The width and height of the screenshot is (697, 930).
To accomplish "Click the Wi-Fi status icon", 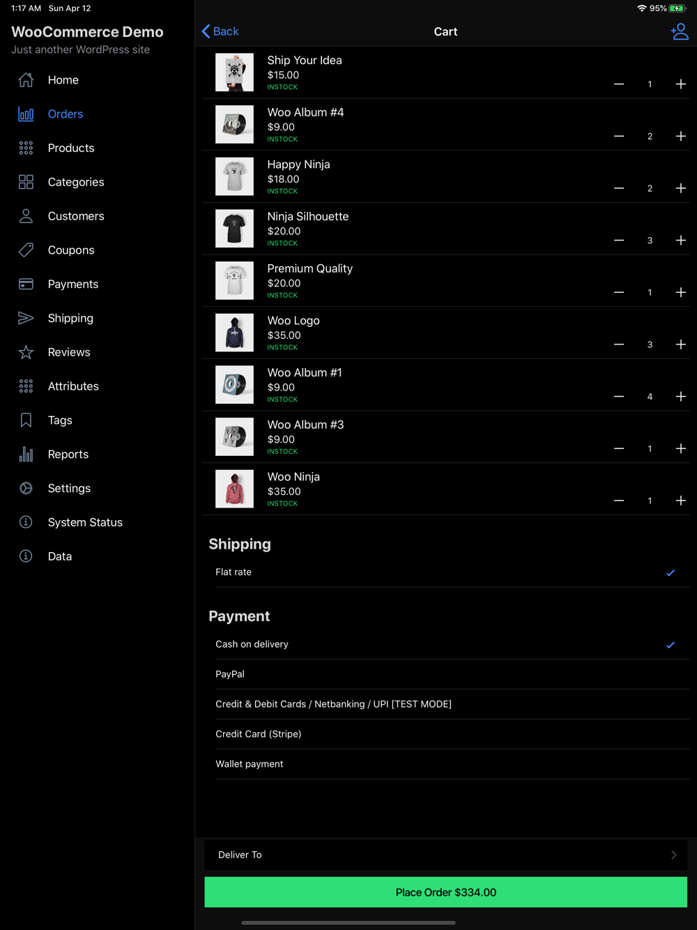I will [x=641, y=8].
